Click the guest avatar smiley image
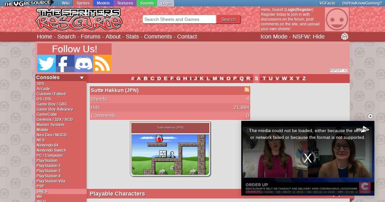Image resolution: width=385 pixels, height=202 pixels. tap(337, 19)
